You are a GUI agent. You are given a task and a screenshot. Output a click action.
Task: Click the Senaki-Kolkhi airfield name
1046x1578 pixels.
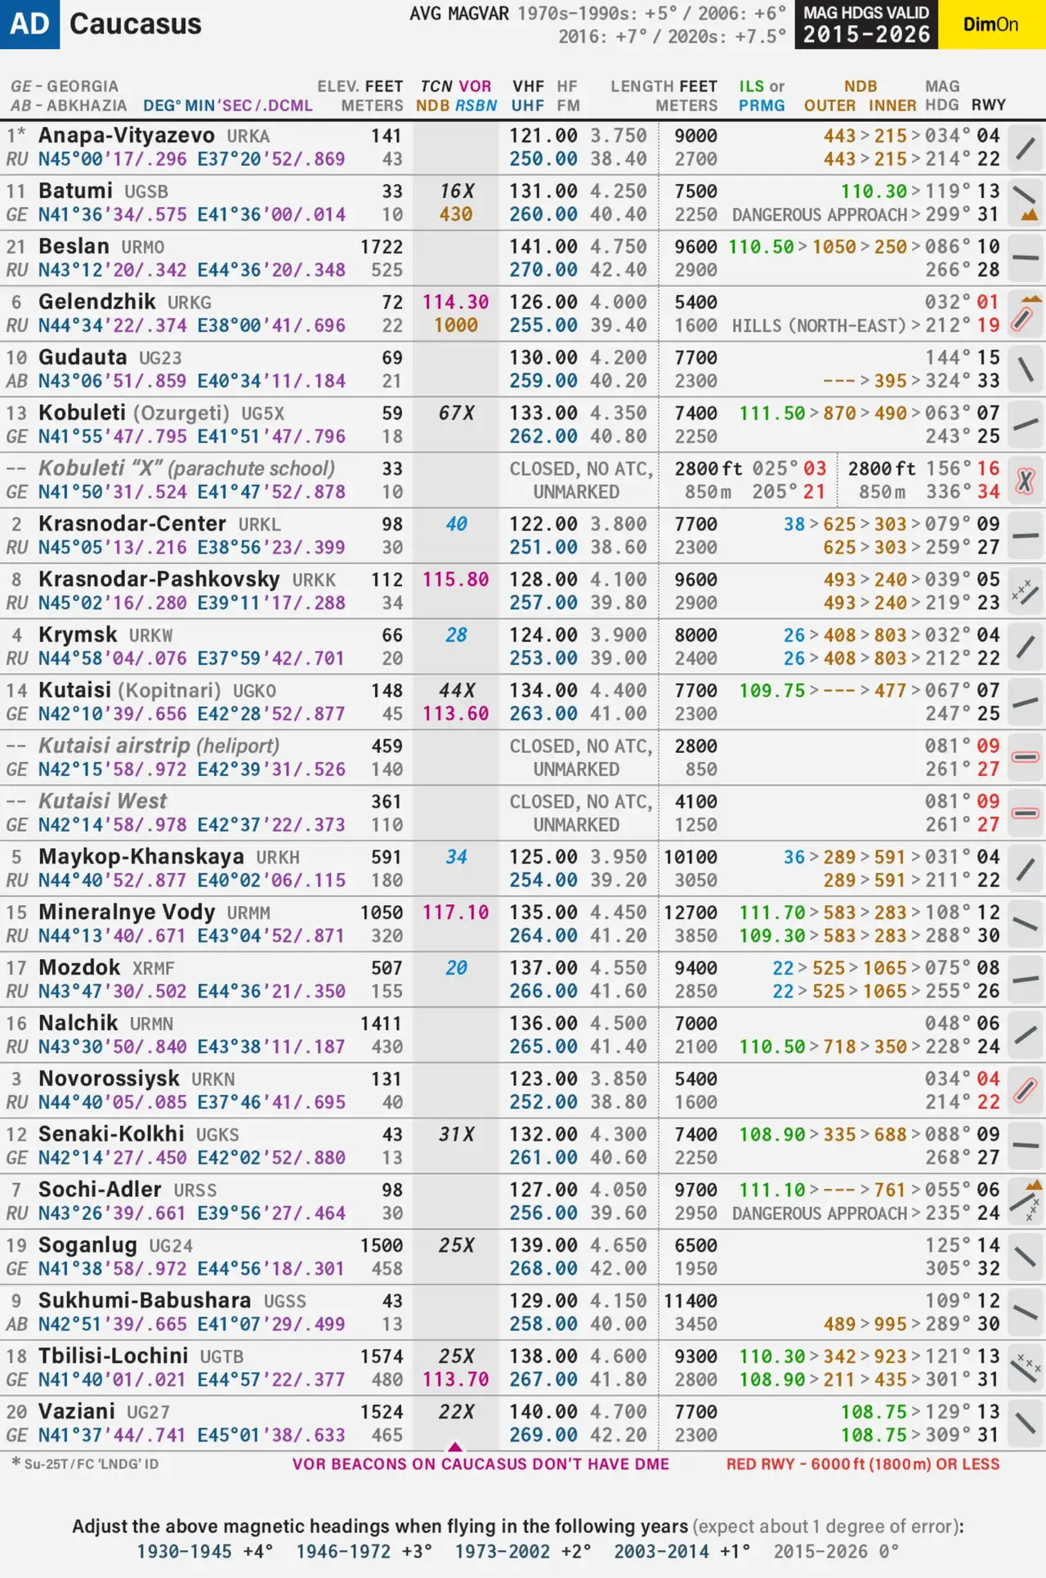111,1134
